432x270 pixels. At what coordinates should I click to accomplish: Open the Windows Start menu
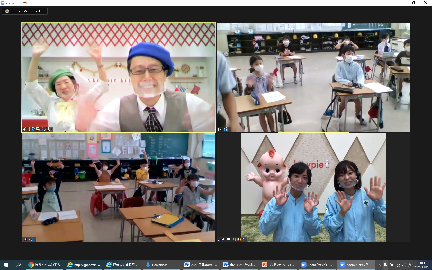(x=6, y=265)
